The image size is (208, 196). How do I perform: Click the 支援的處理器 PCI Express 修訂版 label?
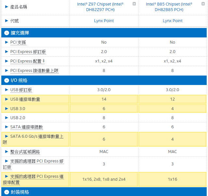[33, 164]
